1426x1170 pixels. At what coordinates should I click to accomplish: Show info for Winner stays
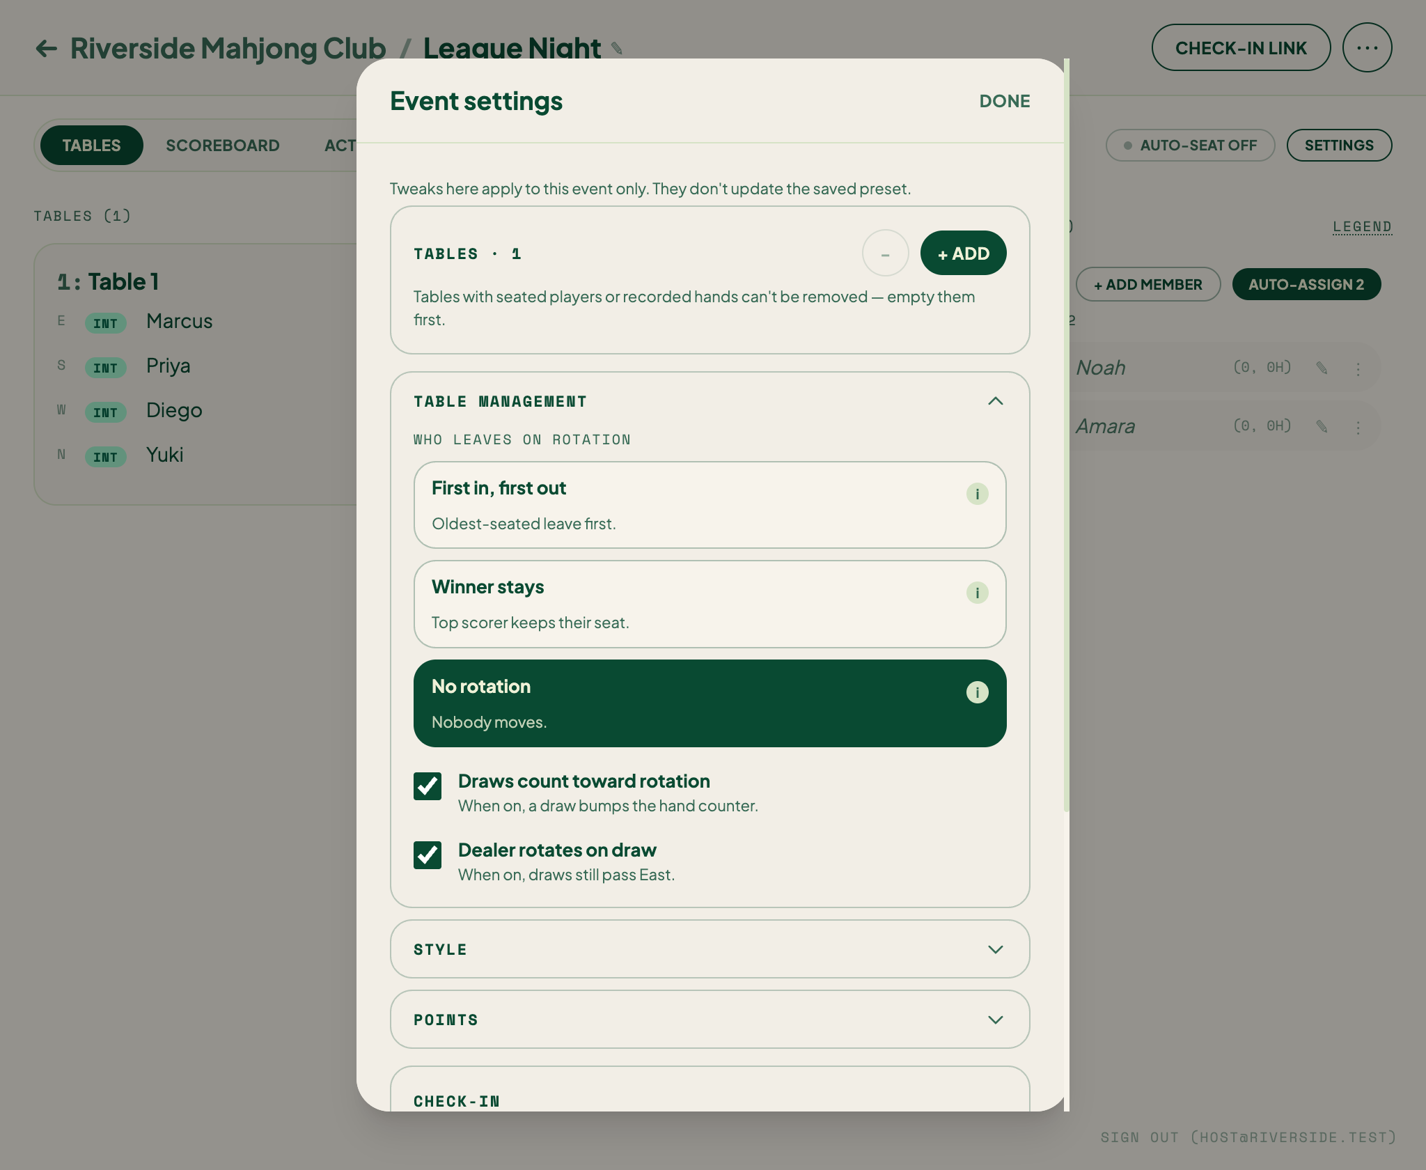(977, 593)
